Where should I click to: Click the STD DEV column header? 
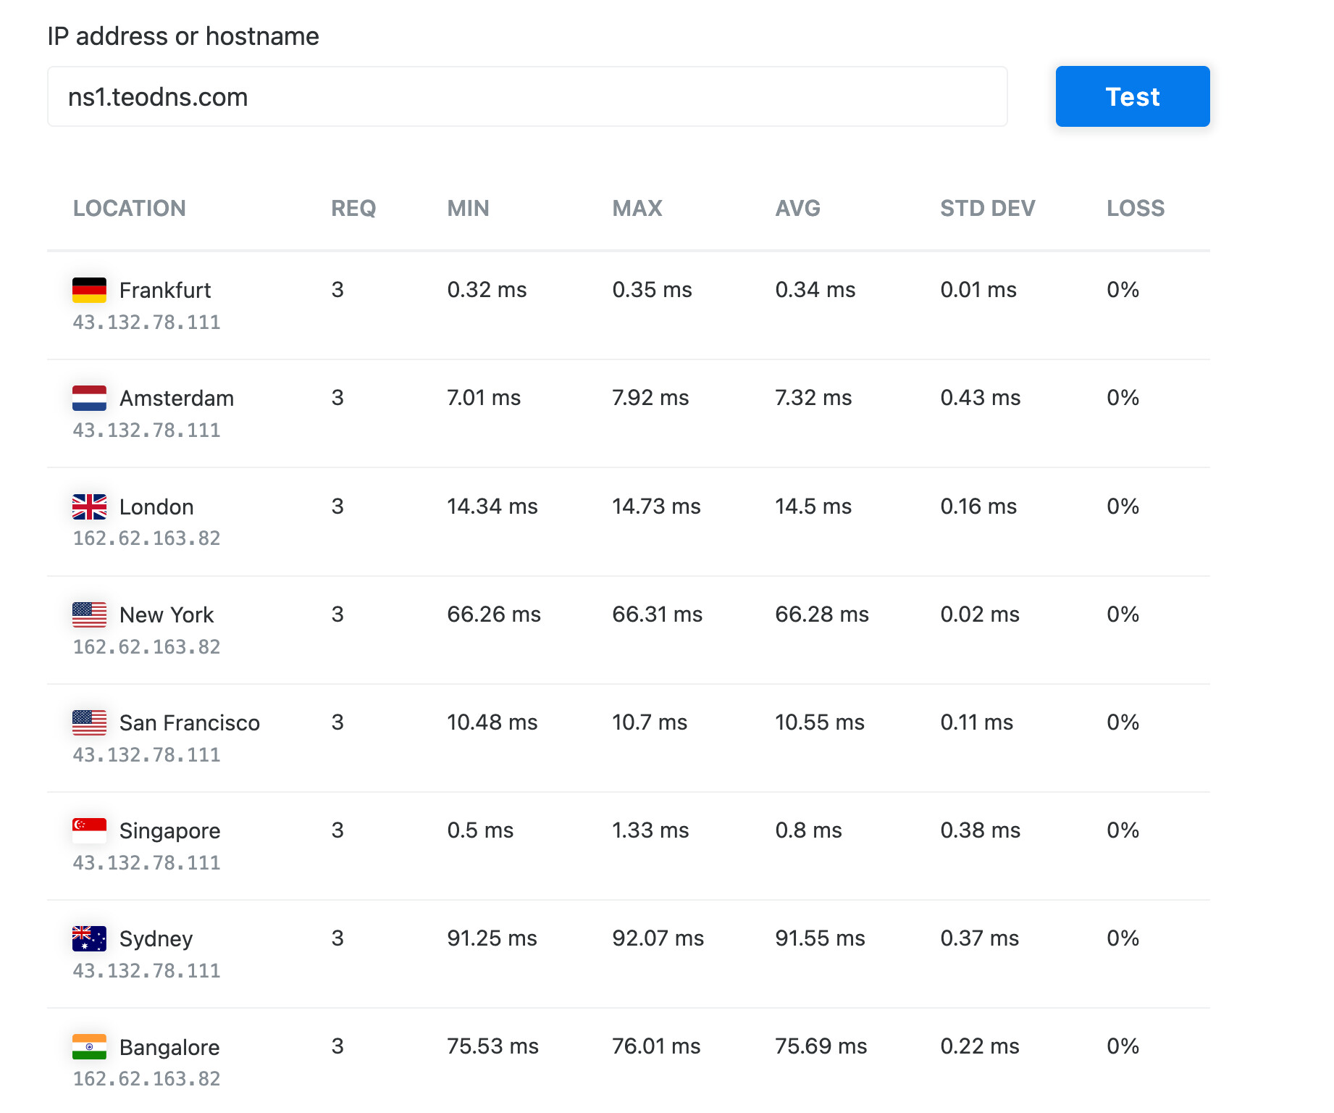tap(987, 209)
